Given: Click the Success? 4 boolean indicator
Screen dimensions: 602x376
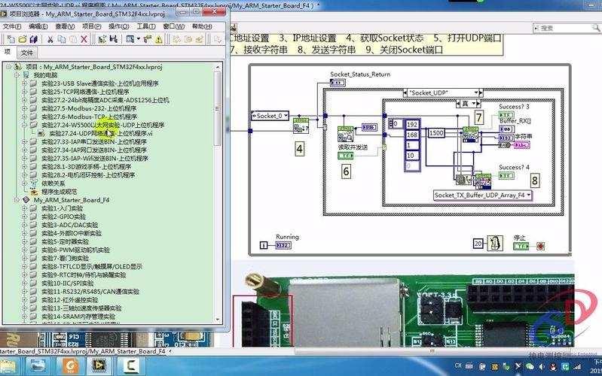Looking at the screenshot, I should click(506, 175).
